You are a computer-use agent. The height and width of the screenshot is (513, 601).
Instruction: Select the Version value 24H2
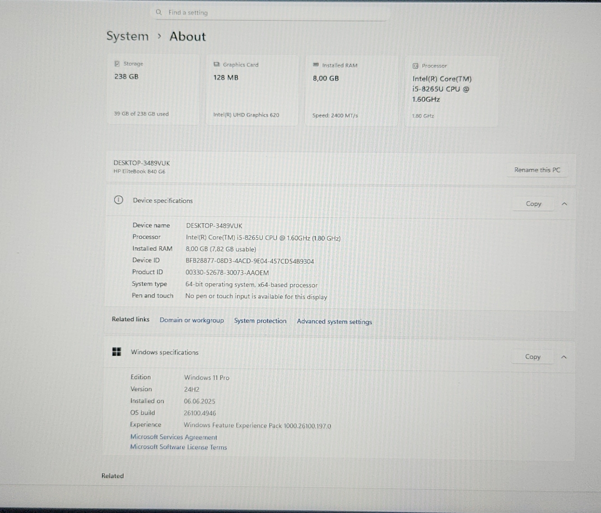[192, 389]
